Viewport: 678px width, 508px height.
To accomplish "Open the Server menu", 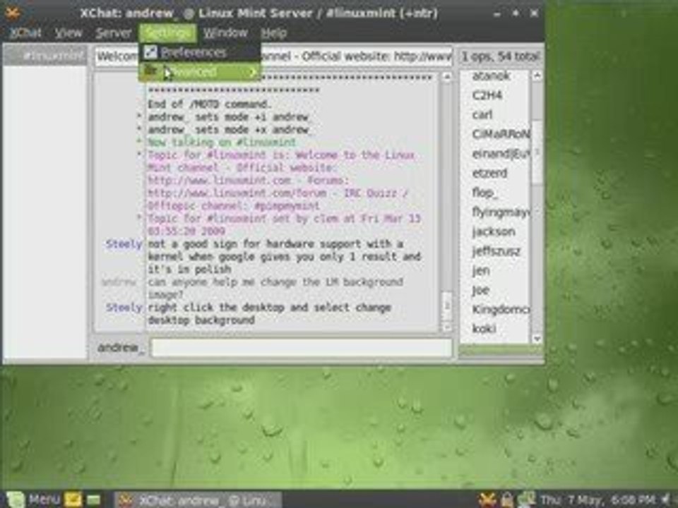I will [113, 33].
